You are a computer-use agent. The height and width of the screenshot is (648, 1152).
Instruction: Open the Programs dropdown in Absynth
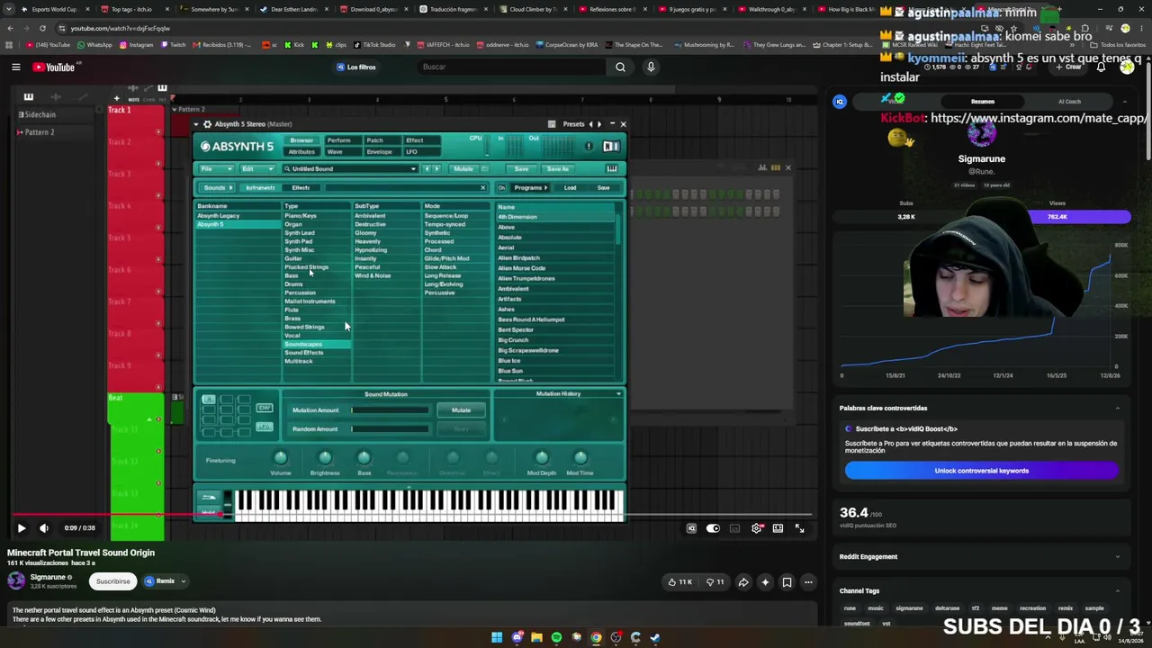pos(530,188)
